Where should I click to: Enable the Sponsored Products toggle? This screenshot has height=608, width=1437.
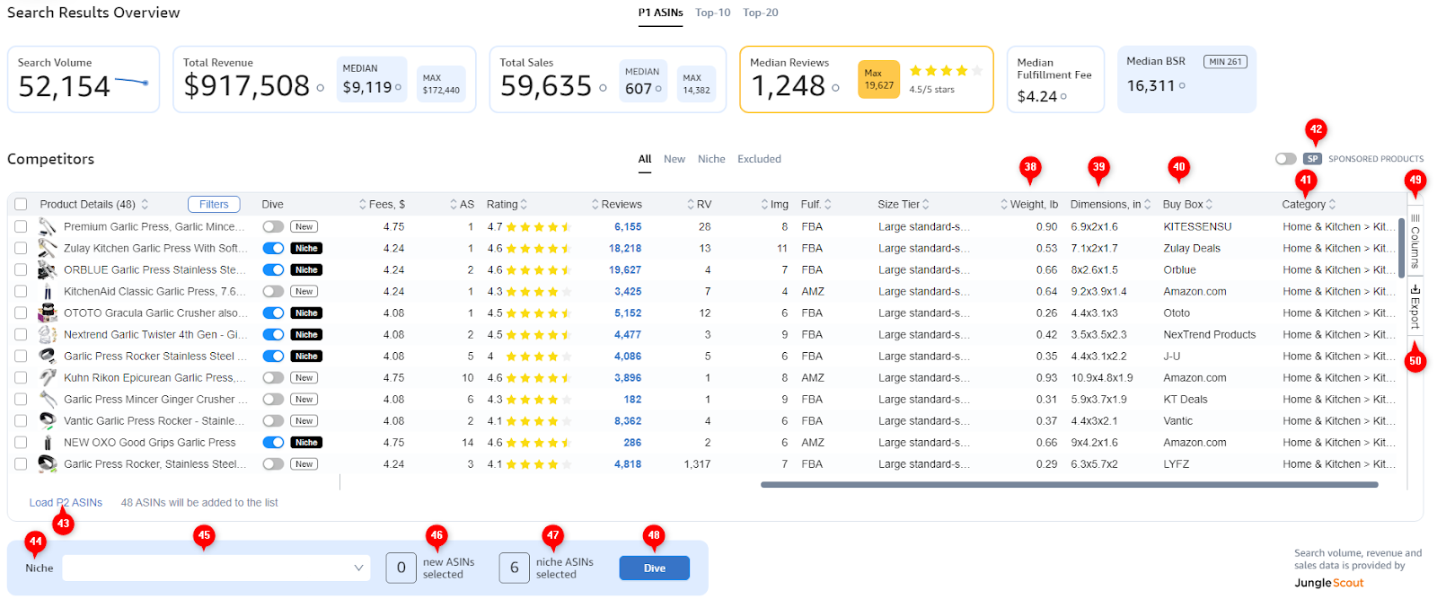1285,159
